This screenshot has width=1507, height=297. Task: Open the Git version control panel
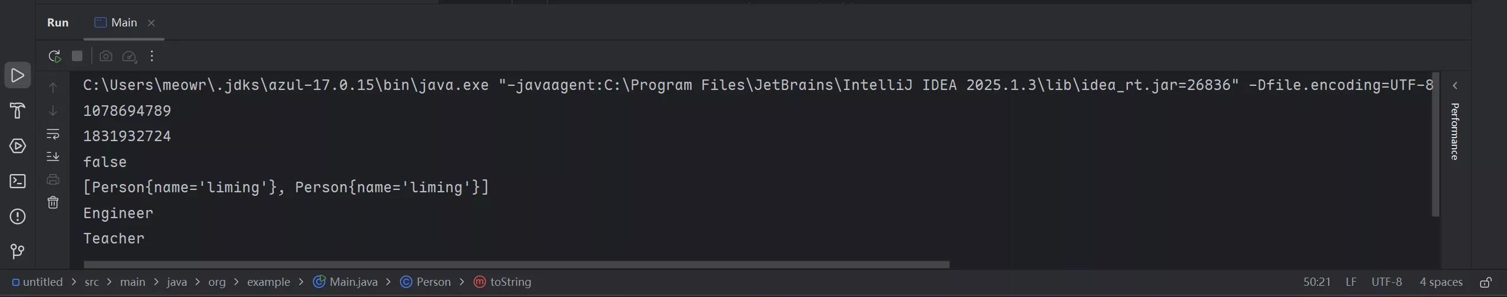coord(18,252)
